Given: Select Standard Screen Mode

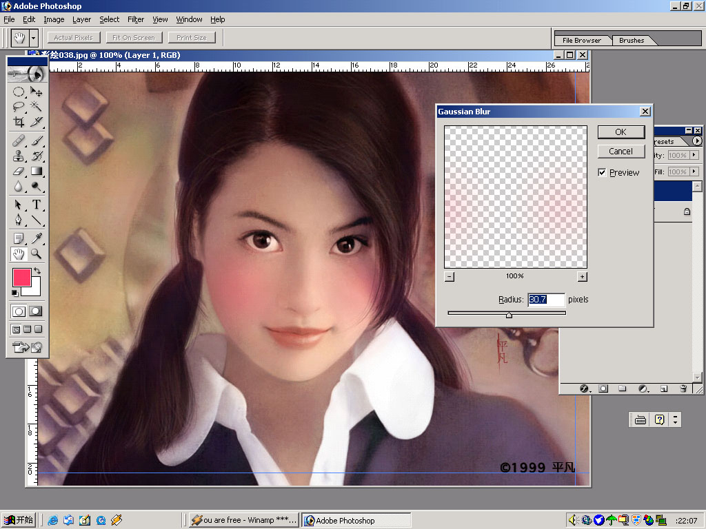Looking at the screenshot, I should click(16, 329).
